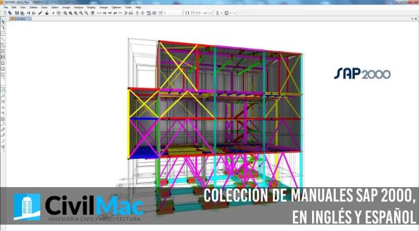Expand the frame section I-beam dropdown arrow
The height and width of the screenshot is (231, 419).
221,13
